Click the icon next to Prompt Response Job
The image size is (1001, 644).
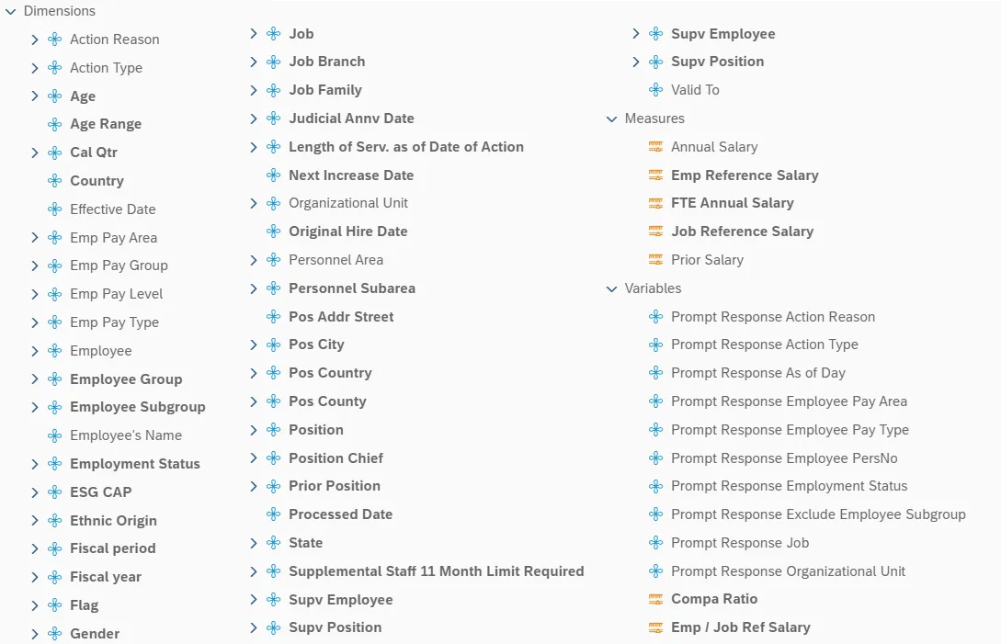click(x=655, y=543)
